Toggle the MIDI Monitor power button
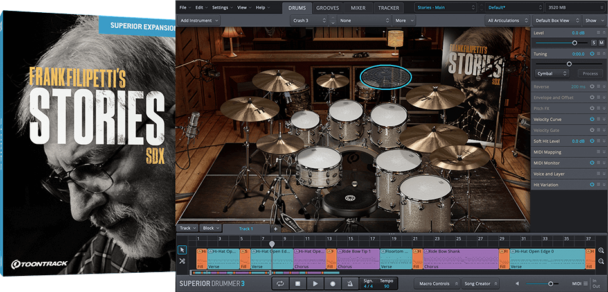This screenshot has height=292, width=608. click(591, 163)
